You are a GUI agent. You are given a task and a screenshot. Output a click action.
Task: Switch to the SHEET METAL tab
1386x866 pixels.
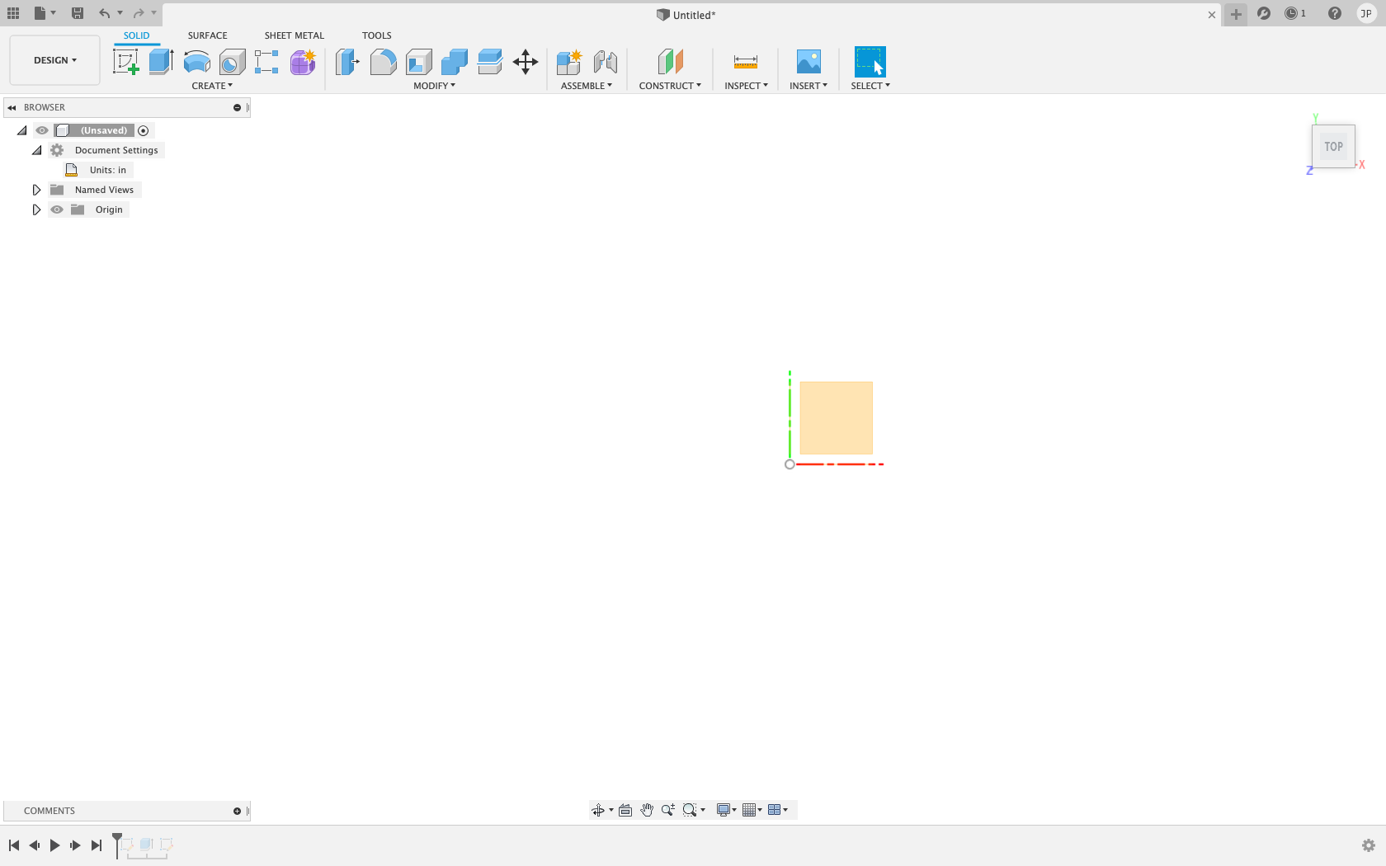(295, 35)
